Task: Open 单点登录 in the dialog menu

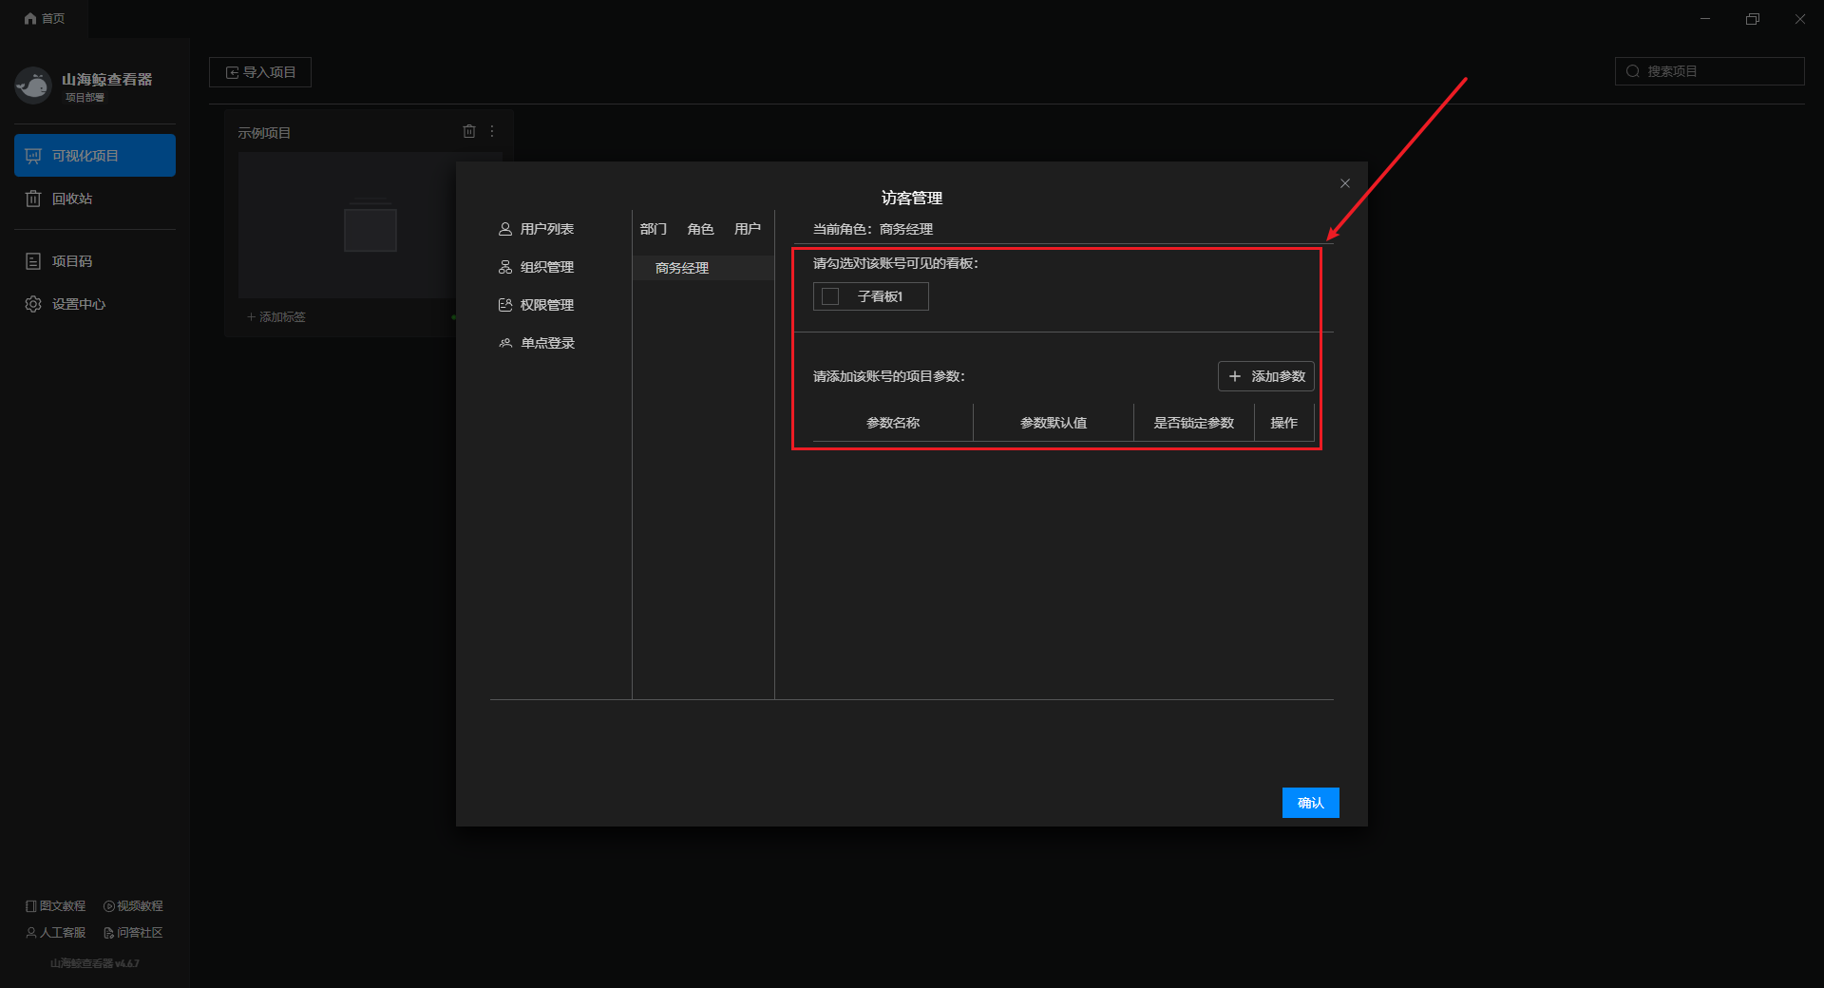Action: [546, 343]
